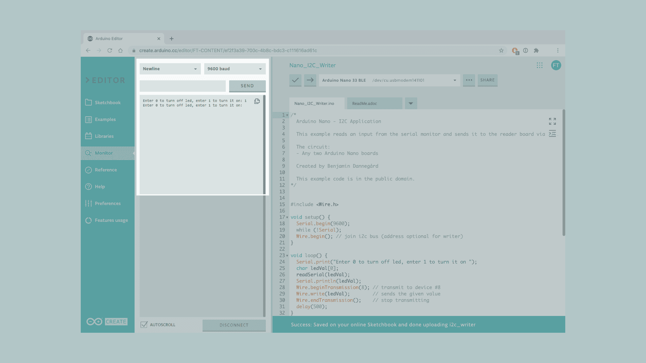The height and width of the screenshot is (363, 646).
Task: Click the auto-indent code icon
Action: [552, 133]
